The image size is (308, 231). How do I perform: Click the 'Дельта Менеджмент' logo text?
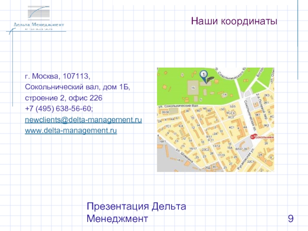tap(38, 25)
